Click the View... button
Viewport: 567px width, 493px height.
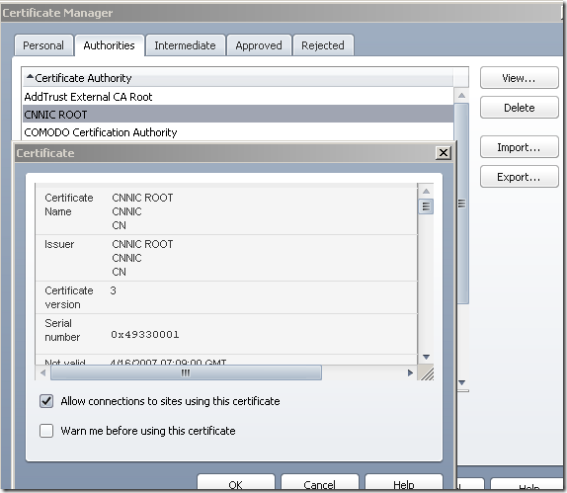[x=520, y=78]
